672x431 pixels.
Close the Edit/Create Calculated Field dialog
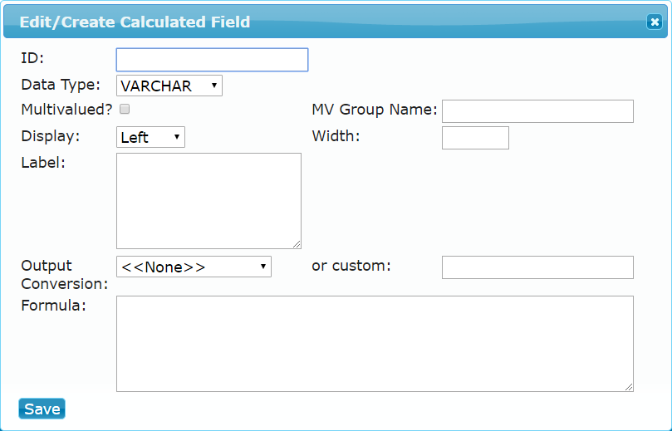655,22
